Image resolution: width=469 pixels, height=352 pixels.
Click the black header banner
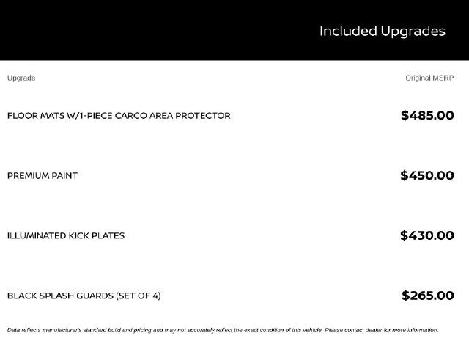pyautogui.click(x=234, y=30)
